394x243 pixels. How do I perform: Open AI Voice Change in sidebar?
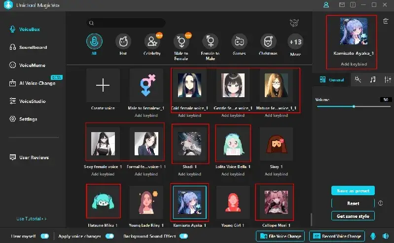click(33, 83)
